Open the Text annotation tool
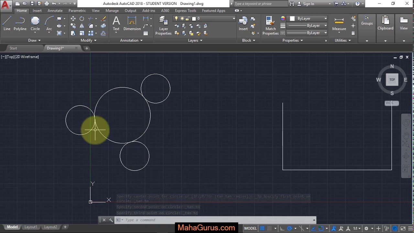The image size is (414, 233). (x=116, y=24)
